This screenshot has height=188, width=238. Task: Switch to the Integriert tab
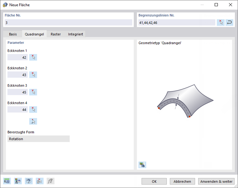click(75, 34)
